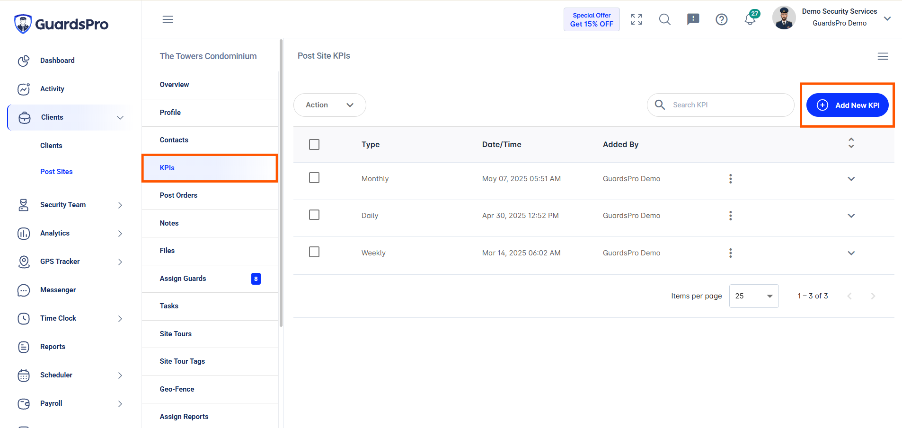902x428 pixels.
Task: Open the Tasks section
Action: (x=210, y=306)
